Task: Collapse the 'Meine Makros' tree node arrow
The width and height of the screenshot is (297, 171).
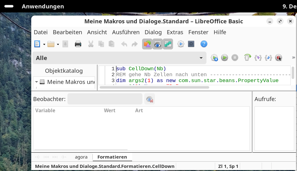Action: pos(37,82)
